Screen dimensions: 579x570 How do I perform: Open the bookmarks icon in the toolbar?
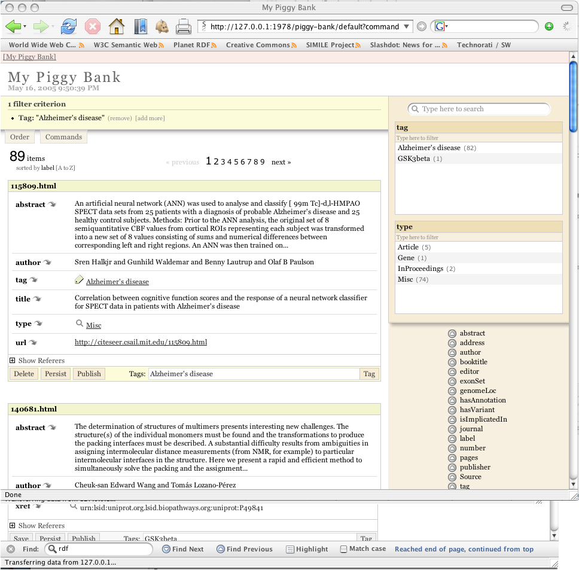click(140, 26)
